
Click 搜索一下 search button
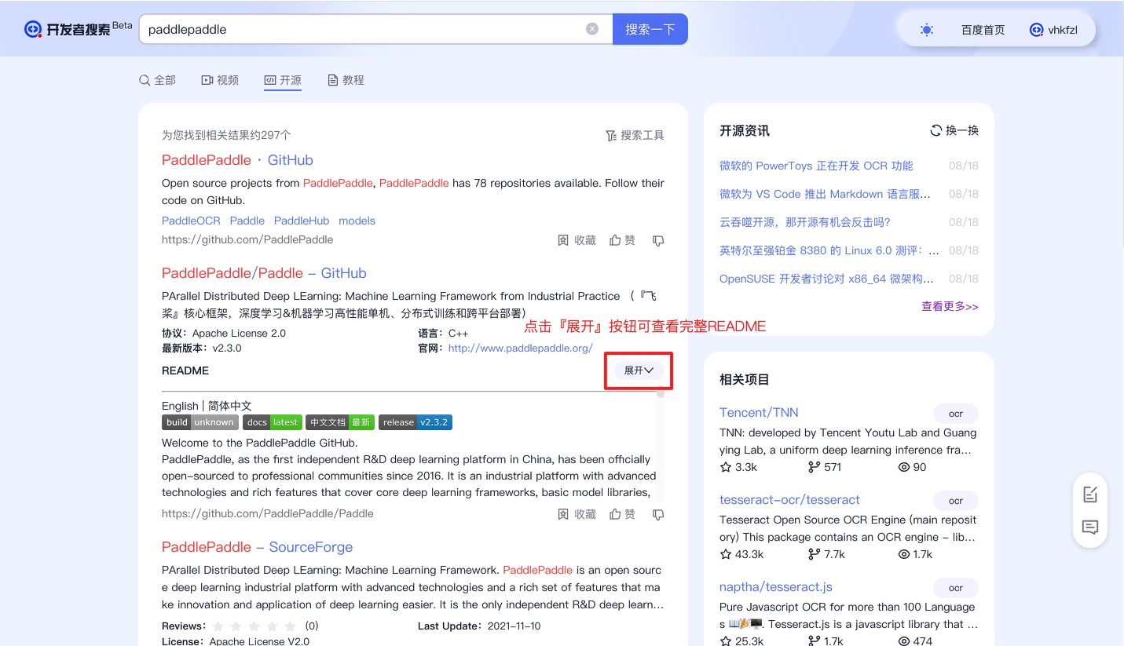(650, 29)
